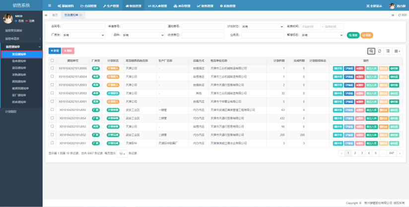
Task: Open the 合同管理 top menu
Action: (x=88, y=6)
